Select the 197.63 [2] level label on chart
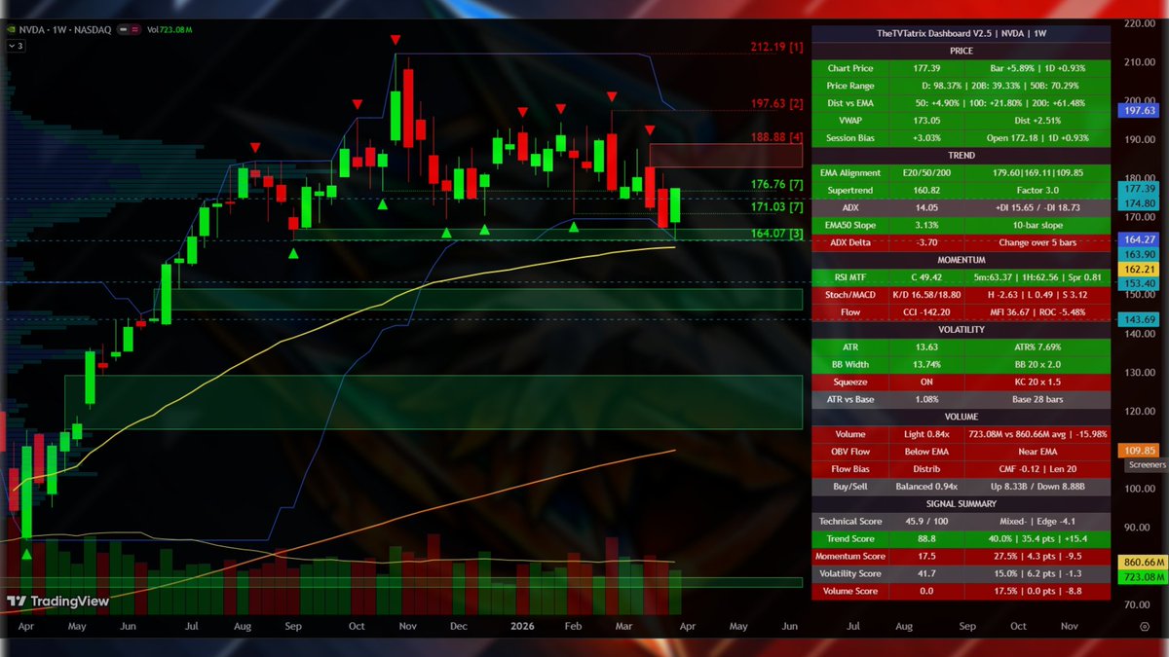The height and width of the screenshot is (657, 1169). point(776,103)
